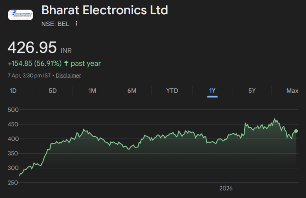Screen dimensions: 306x198
Task: View the 5Y price history
Action: (x=252, y=91)
